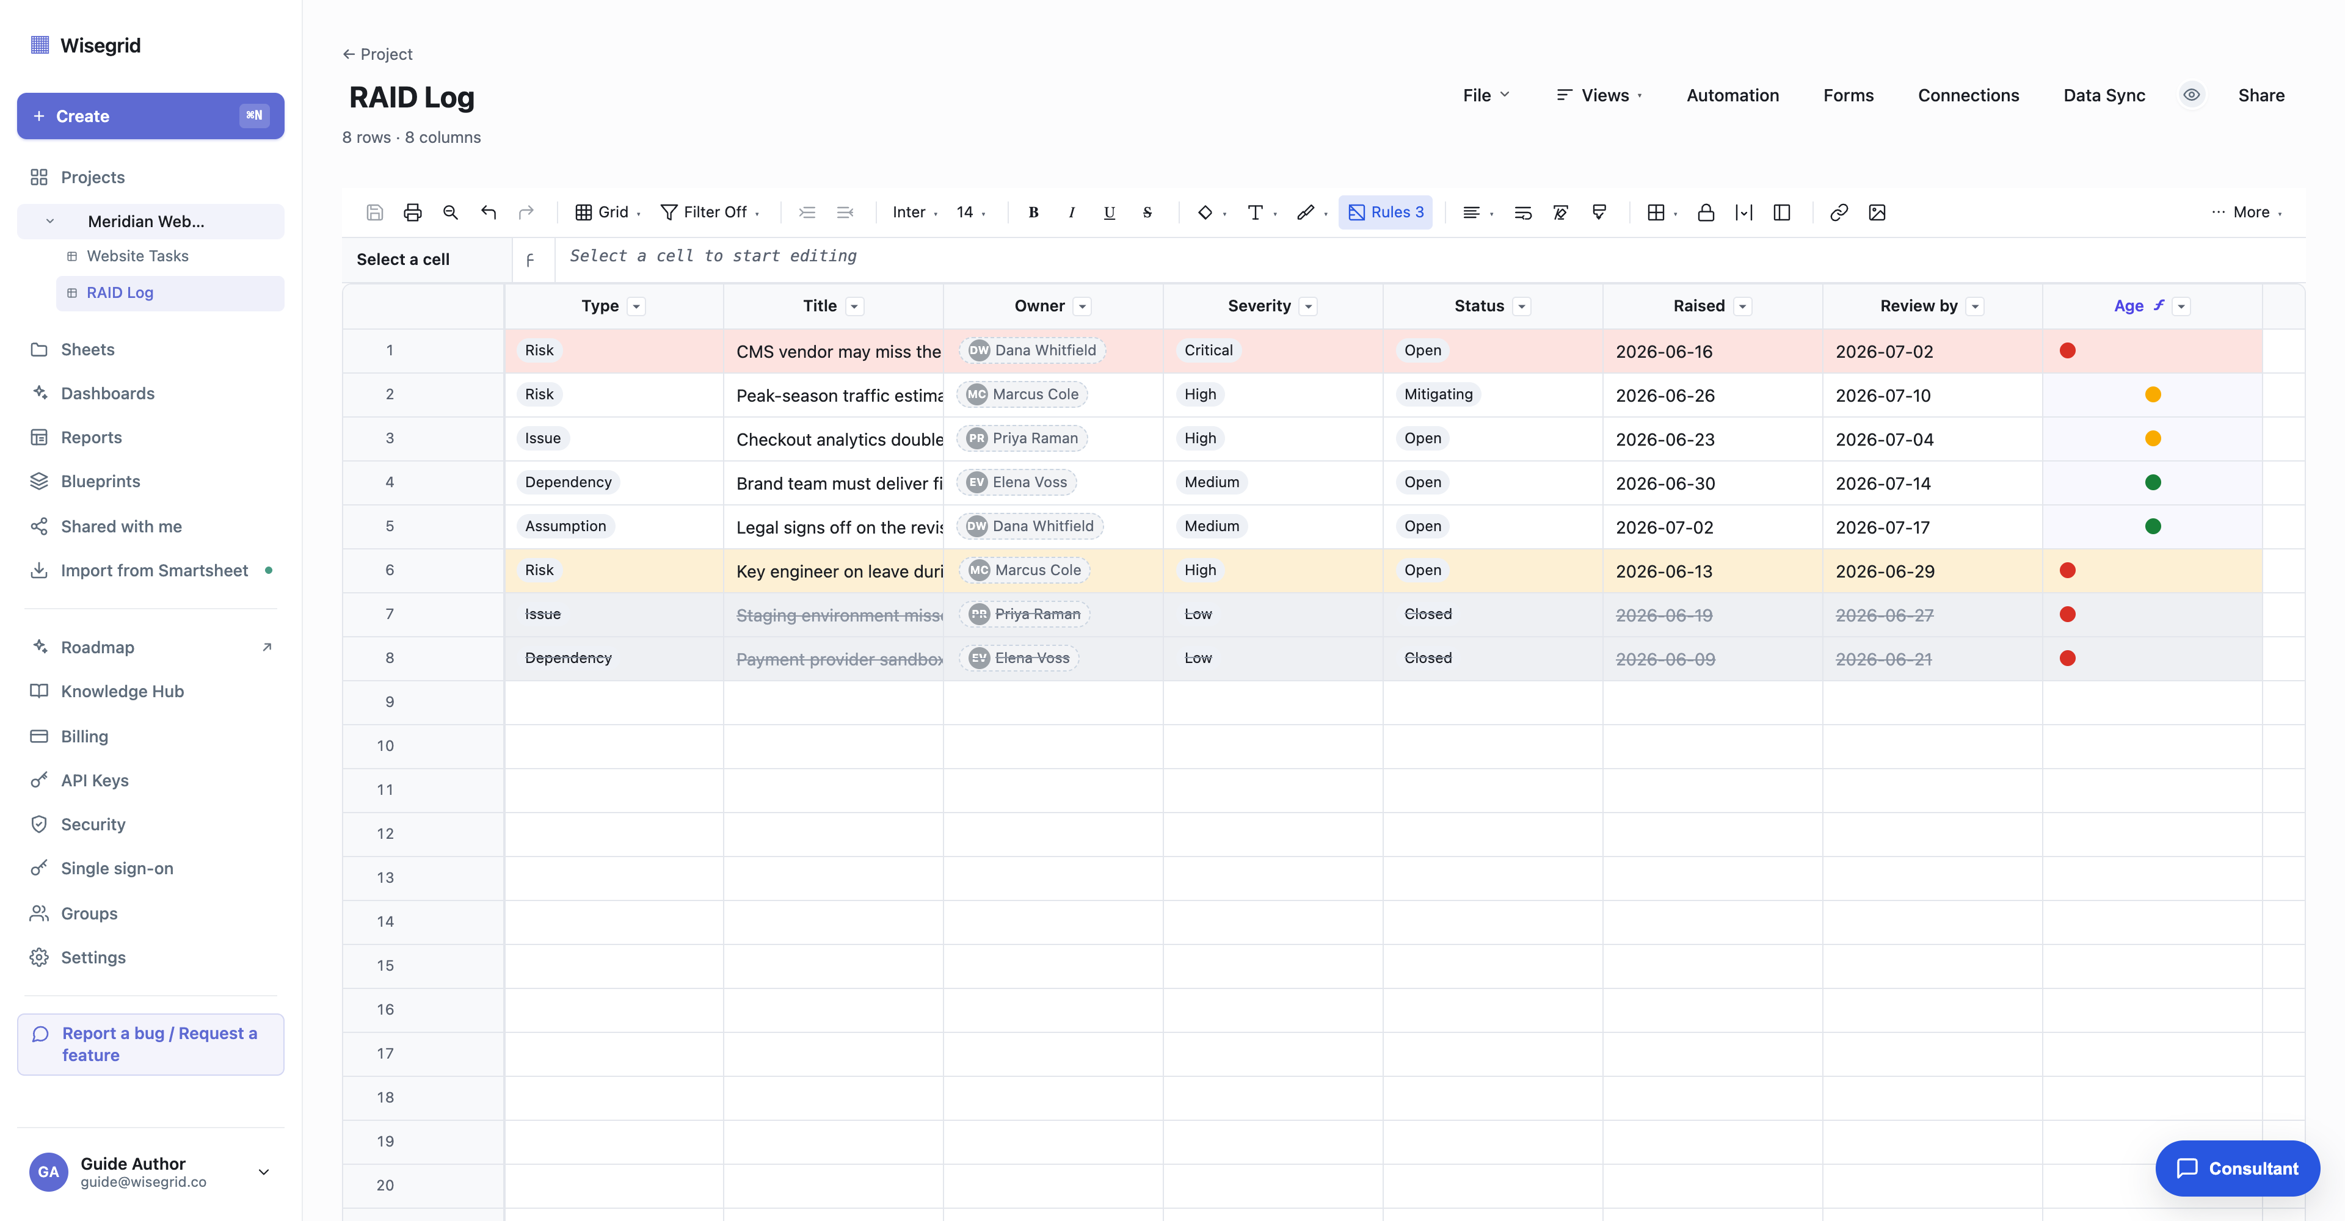Open the Website Tasks sheet

pyautogui.click(x=137, y=256)
